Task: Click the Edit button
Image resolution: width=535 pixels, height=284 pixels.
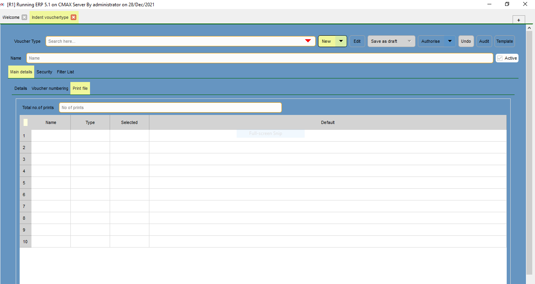Action: pyautogui.click(x=357, y=41)
